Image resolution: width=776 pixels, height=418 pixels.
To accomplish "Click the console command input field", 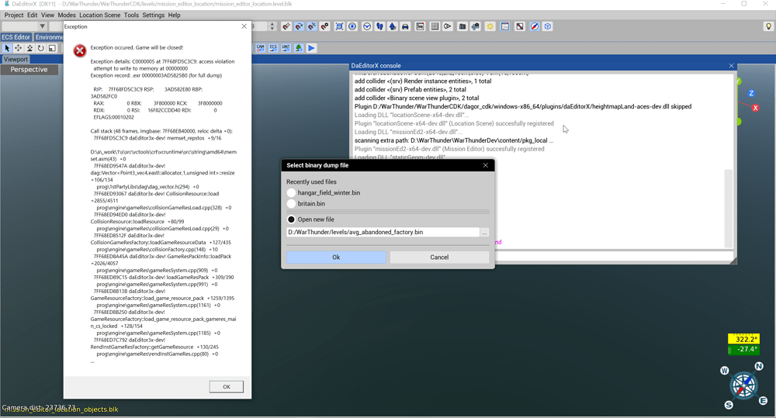I will (614, 256).
